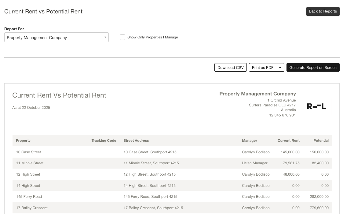Select the 10 Case Street property row
This screenshot has width=343, height=214.
point(28,152)
